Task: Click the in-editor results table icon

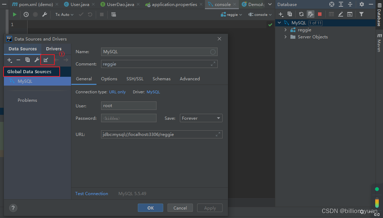Action: [x=113, y=14]
